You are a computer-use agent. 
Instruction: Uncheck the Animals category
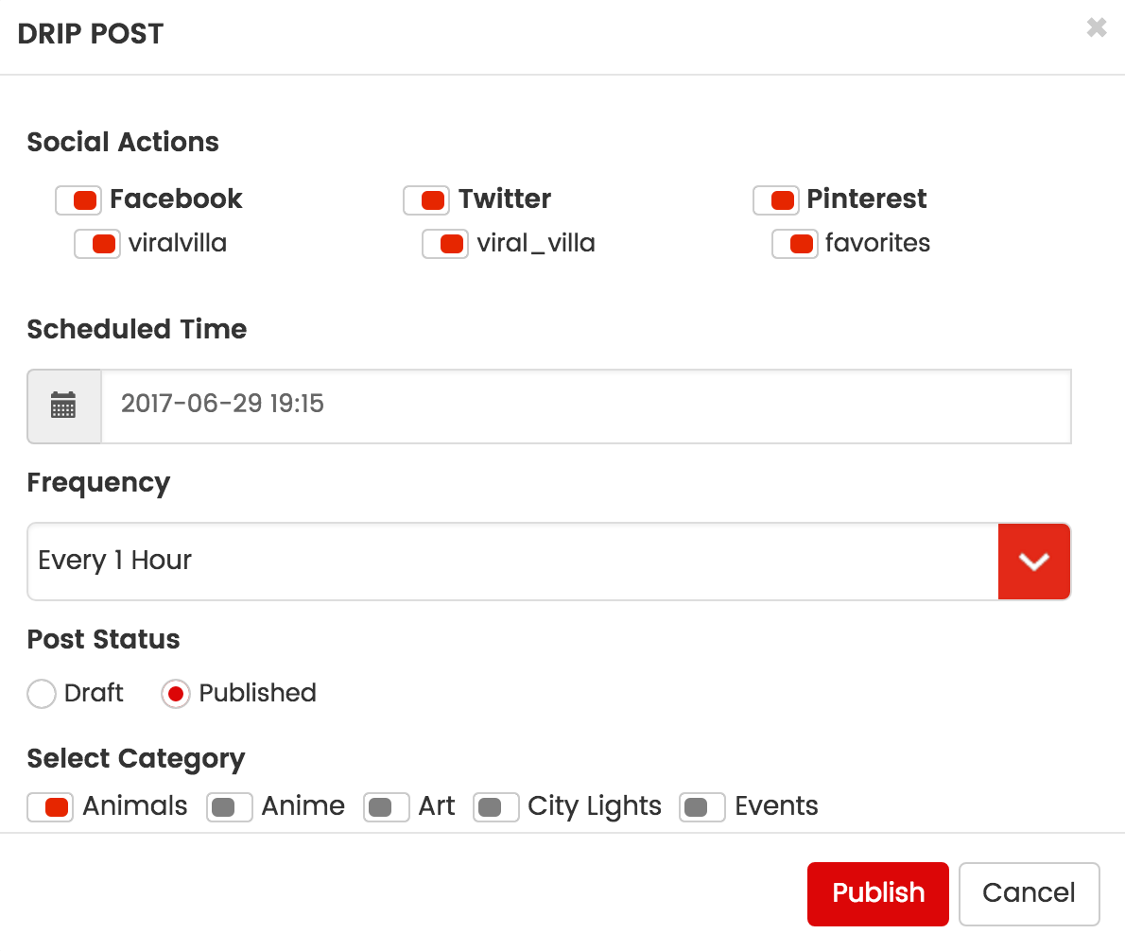click(x=50, y=807)
